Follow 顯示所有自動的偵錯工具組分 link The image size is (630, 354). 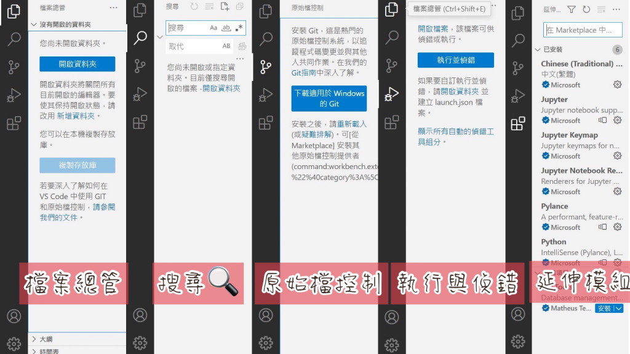point(456,136)
